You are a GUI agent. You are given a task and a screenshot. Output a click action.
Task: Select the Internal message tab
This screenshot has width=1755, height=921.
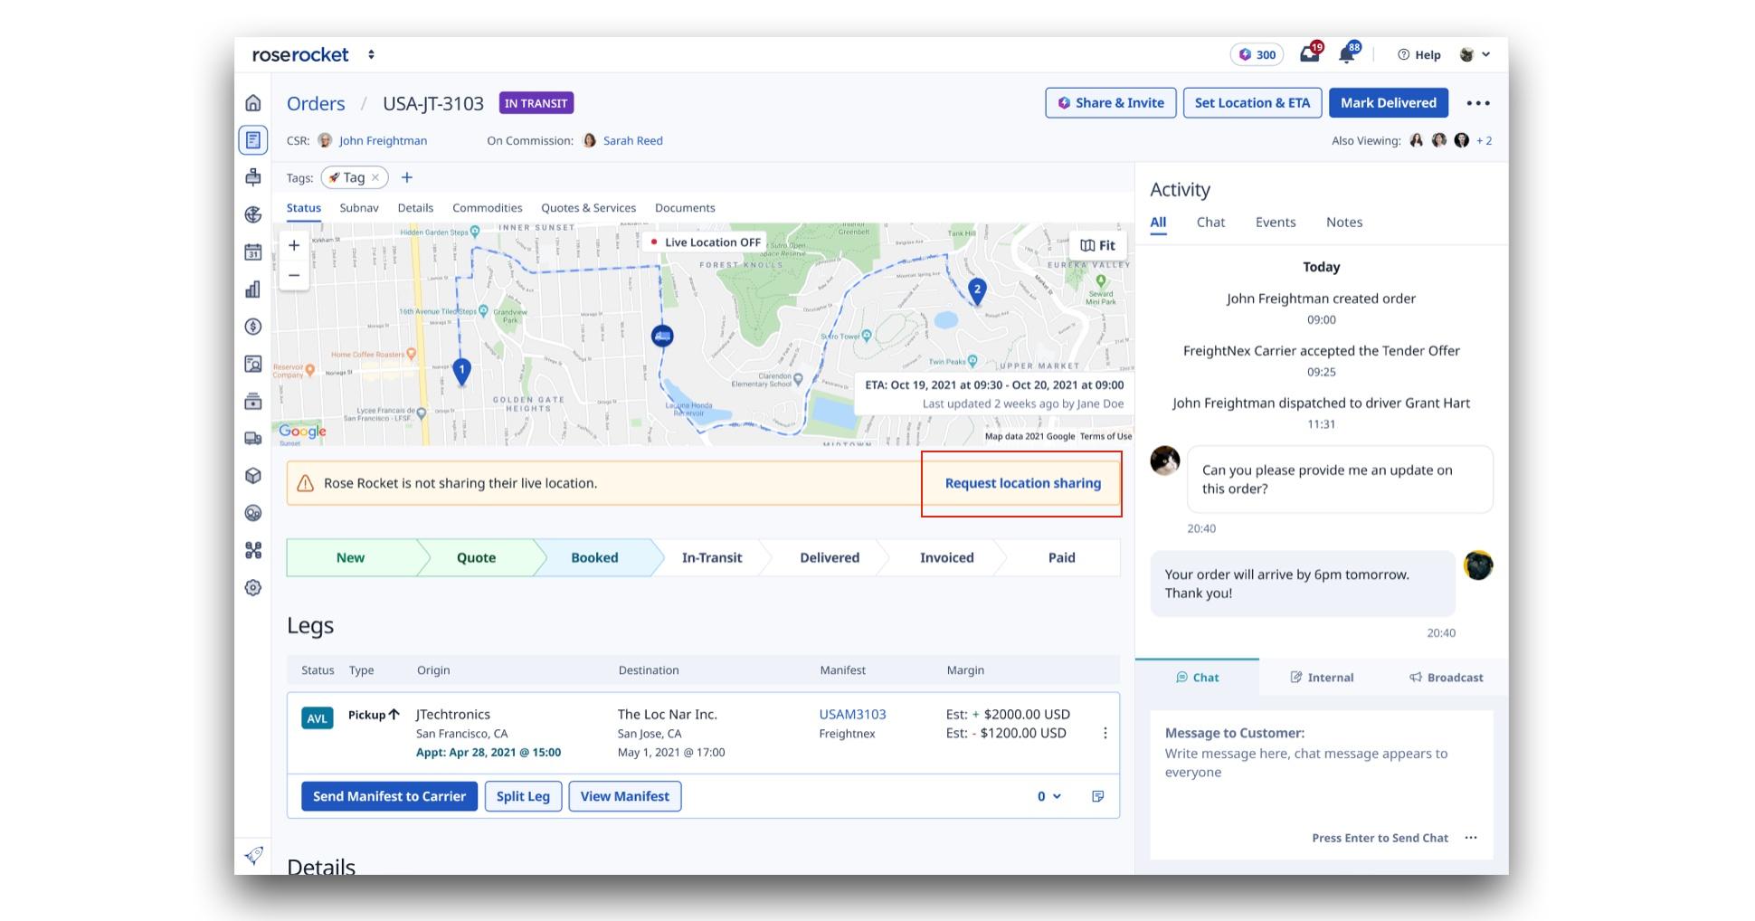pyautogui.click(x=1322, y=677)
